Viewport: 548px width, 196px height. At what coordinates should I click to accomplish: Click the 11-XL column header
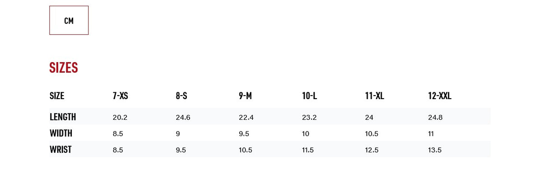[x=374, y=96]
